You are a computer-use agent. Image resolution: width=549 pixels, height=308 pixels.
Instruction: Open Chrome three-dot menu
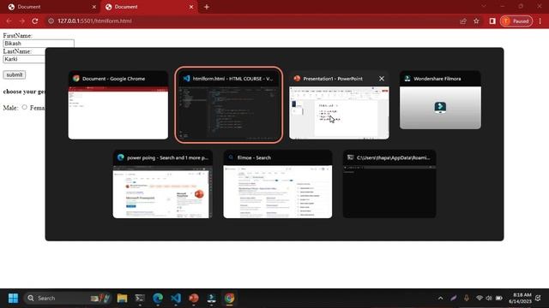[540, 21]
